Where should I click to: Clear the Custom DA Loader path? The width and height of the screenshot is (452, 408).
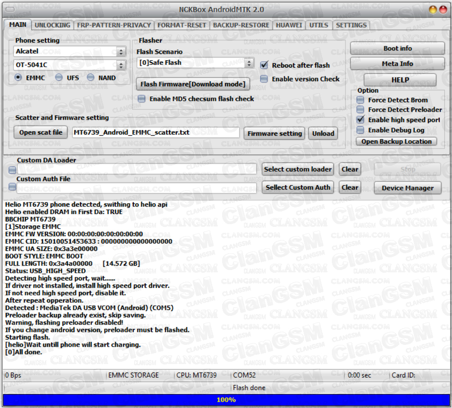pyautogui.click(x=350, y=169)
